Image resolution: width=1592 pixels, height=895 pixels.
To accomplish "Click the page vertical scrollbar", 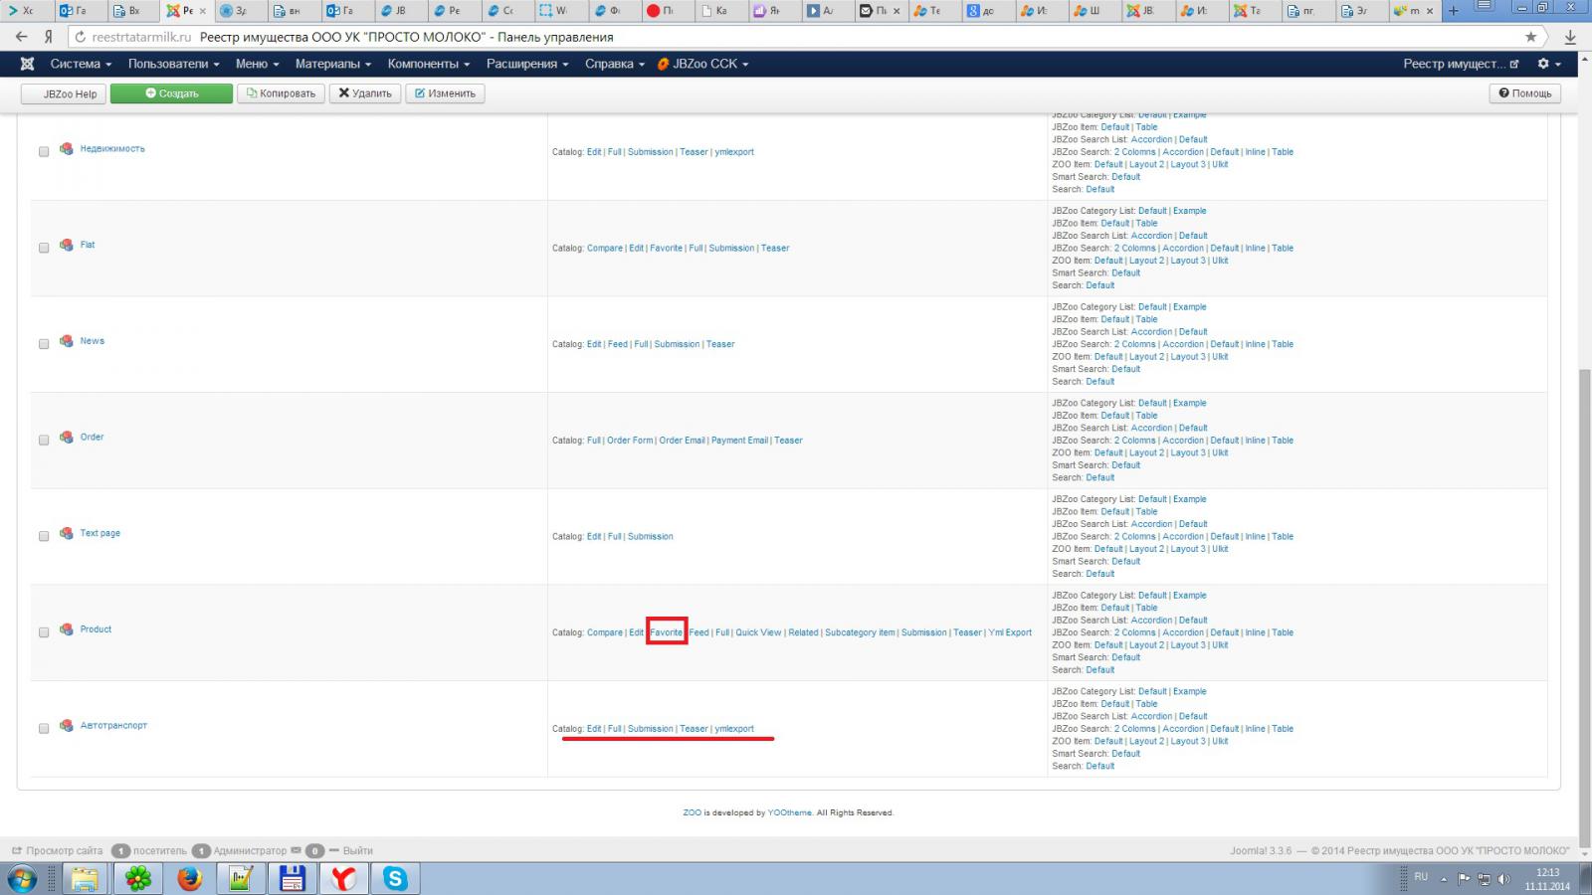I will tap(1584, 597).
